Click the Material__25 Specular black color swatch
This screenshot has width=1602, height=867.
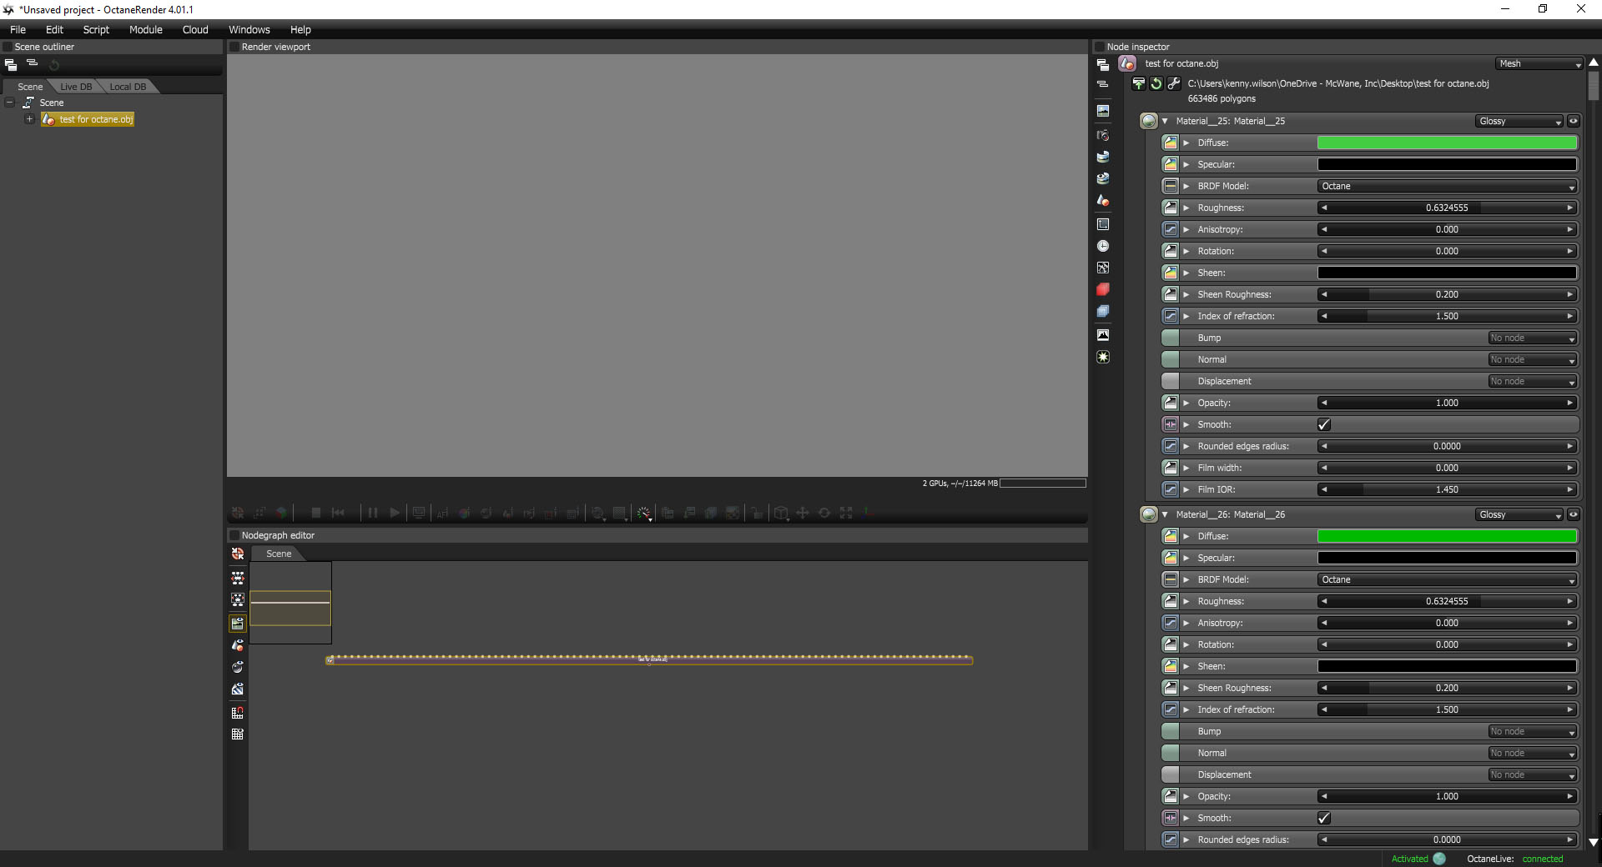coord(1447,164)
